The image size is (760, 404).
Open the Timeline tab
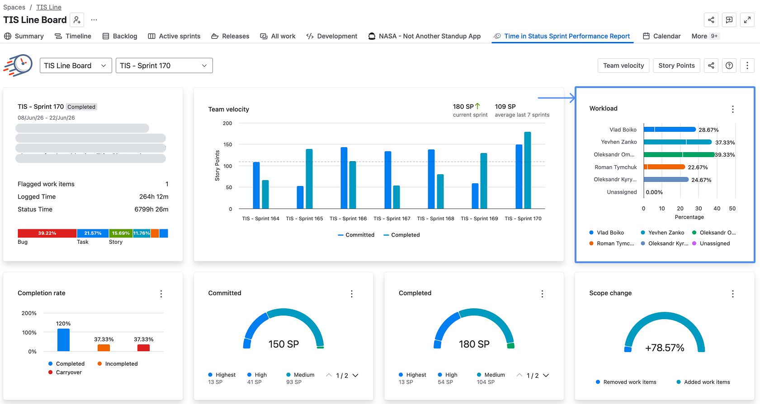point(73,36)
